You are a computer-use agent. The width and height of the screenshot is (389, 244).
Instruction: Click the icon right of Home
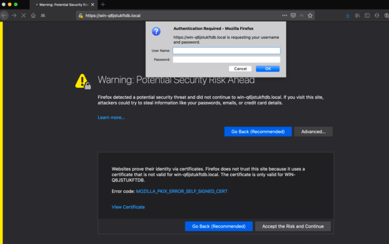point(43,16)
